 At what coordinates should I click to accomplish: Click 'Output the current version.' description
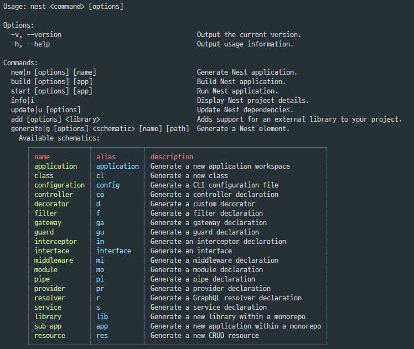coord(249,35)
